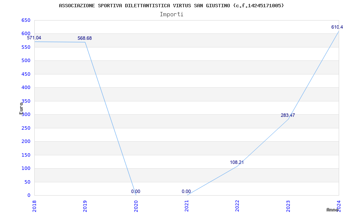Click the Importi subtitle
Image resolution: width=343 pixels, height=214 pixels.
pyautogui.click(x=171, y=15)
